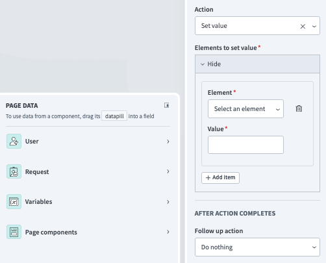Click the Set value text in Action
The image size is (326, 263).
pos(214,26)
